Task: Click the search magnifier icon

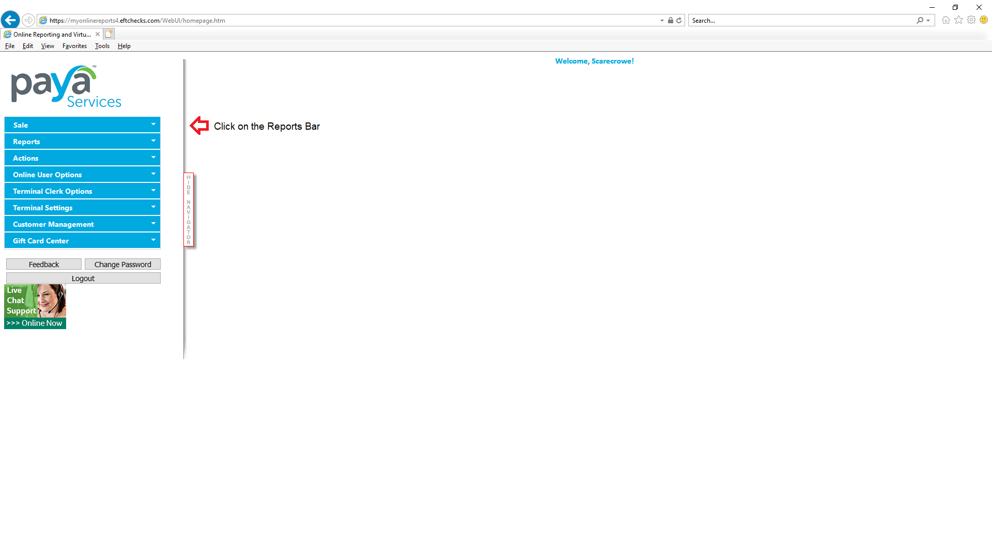Action: 920,21
